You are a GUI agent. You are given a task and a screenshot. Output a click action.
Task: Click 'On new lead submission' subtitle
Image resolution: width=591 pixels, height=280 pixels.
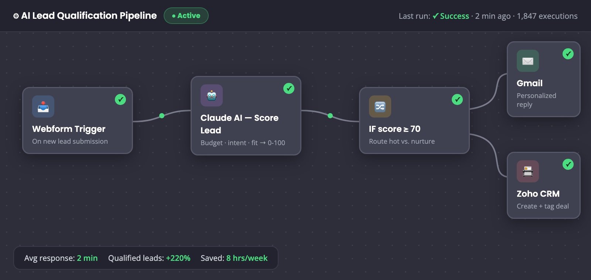(70, 141)
